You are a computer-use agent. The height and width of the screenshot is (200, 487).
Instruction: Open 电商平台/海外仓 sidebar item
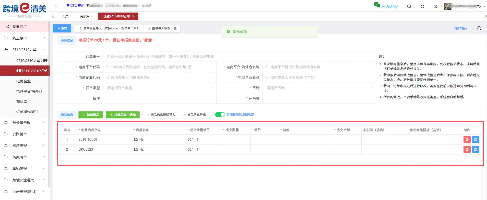tap(29, 91)
